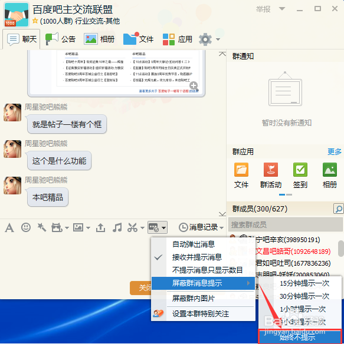Choose 不提示消息只显示数目 option

[x=203, y=270]
